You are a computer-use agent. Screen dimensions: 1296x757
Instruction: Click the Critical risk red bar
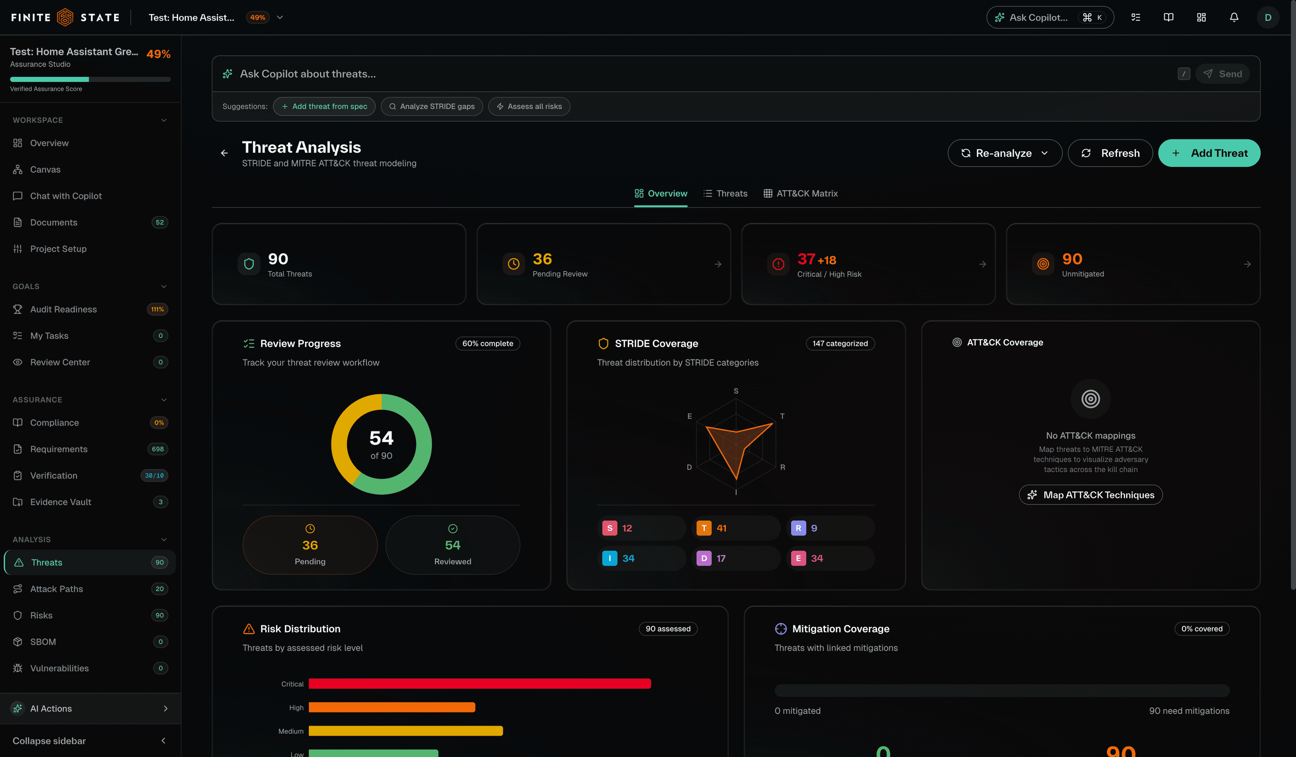(479, 684)
